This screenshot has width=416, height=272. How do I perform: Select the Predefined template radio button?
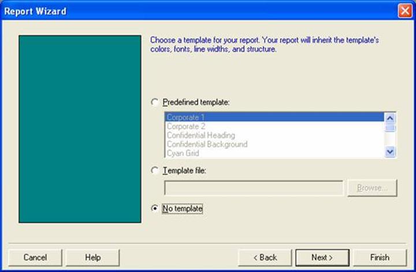[155, 102]
